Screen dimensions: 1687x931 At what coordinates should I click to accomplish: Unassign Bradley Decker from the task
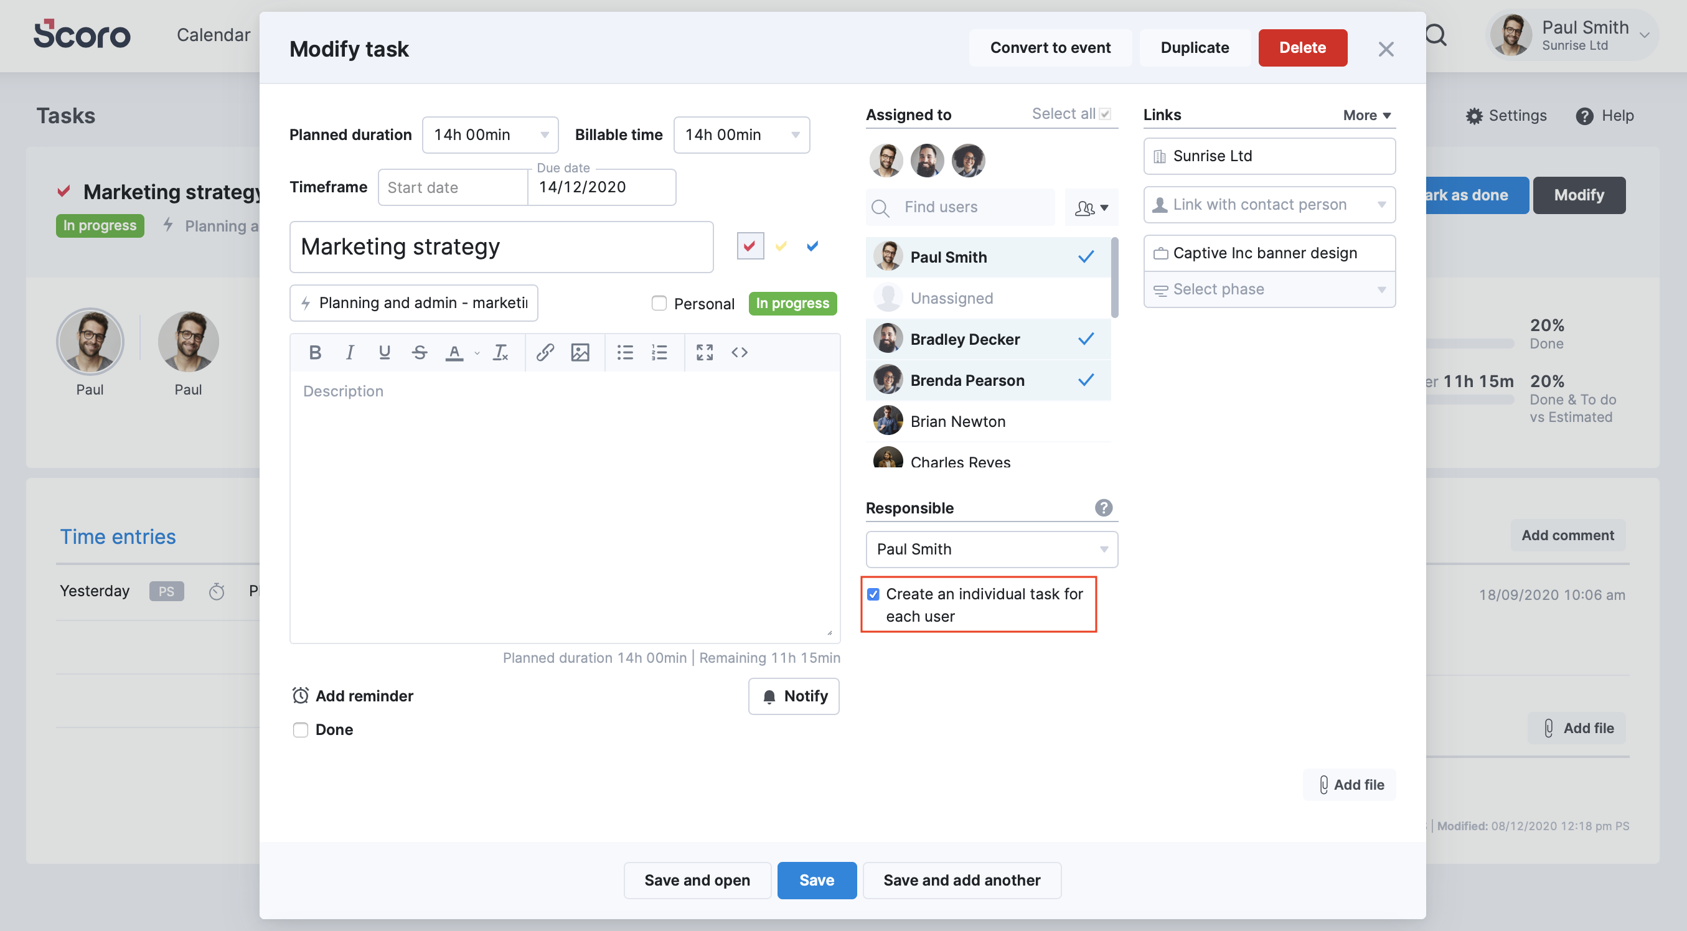click(988, 339)
